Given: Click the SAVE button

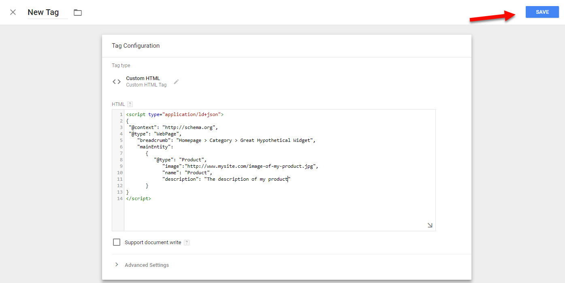Looking at the screenshot, I should tap(542, 12).
